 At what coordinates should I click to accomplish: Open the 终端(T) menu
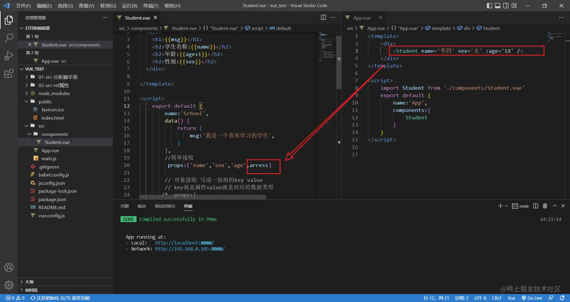(151, 6)
